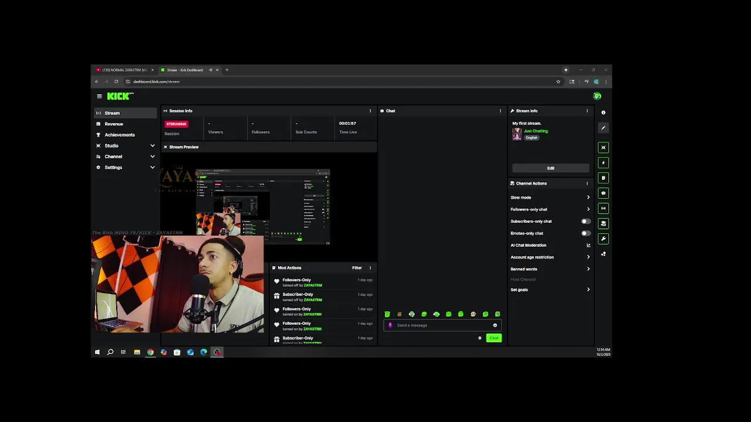Click the green Kick logo
Screen dimensions: 751x422
[x=120, y=96]
